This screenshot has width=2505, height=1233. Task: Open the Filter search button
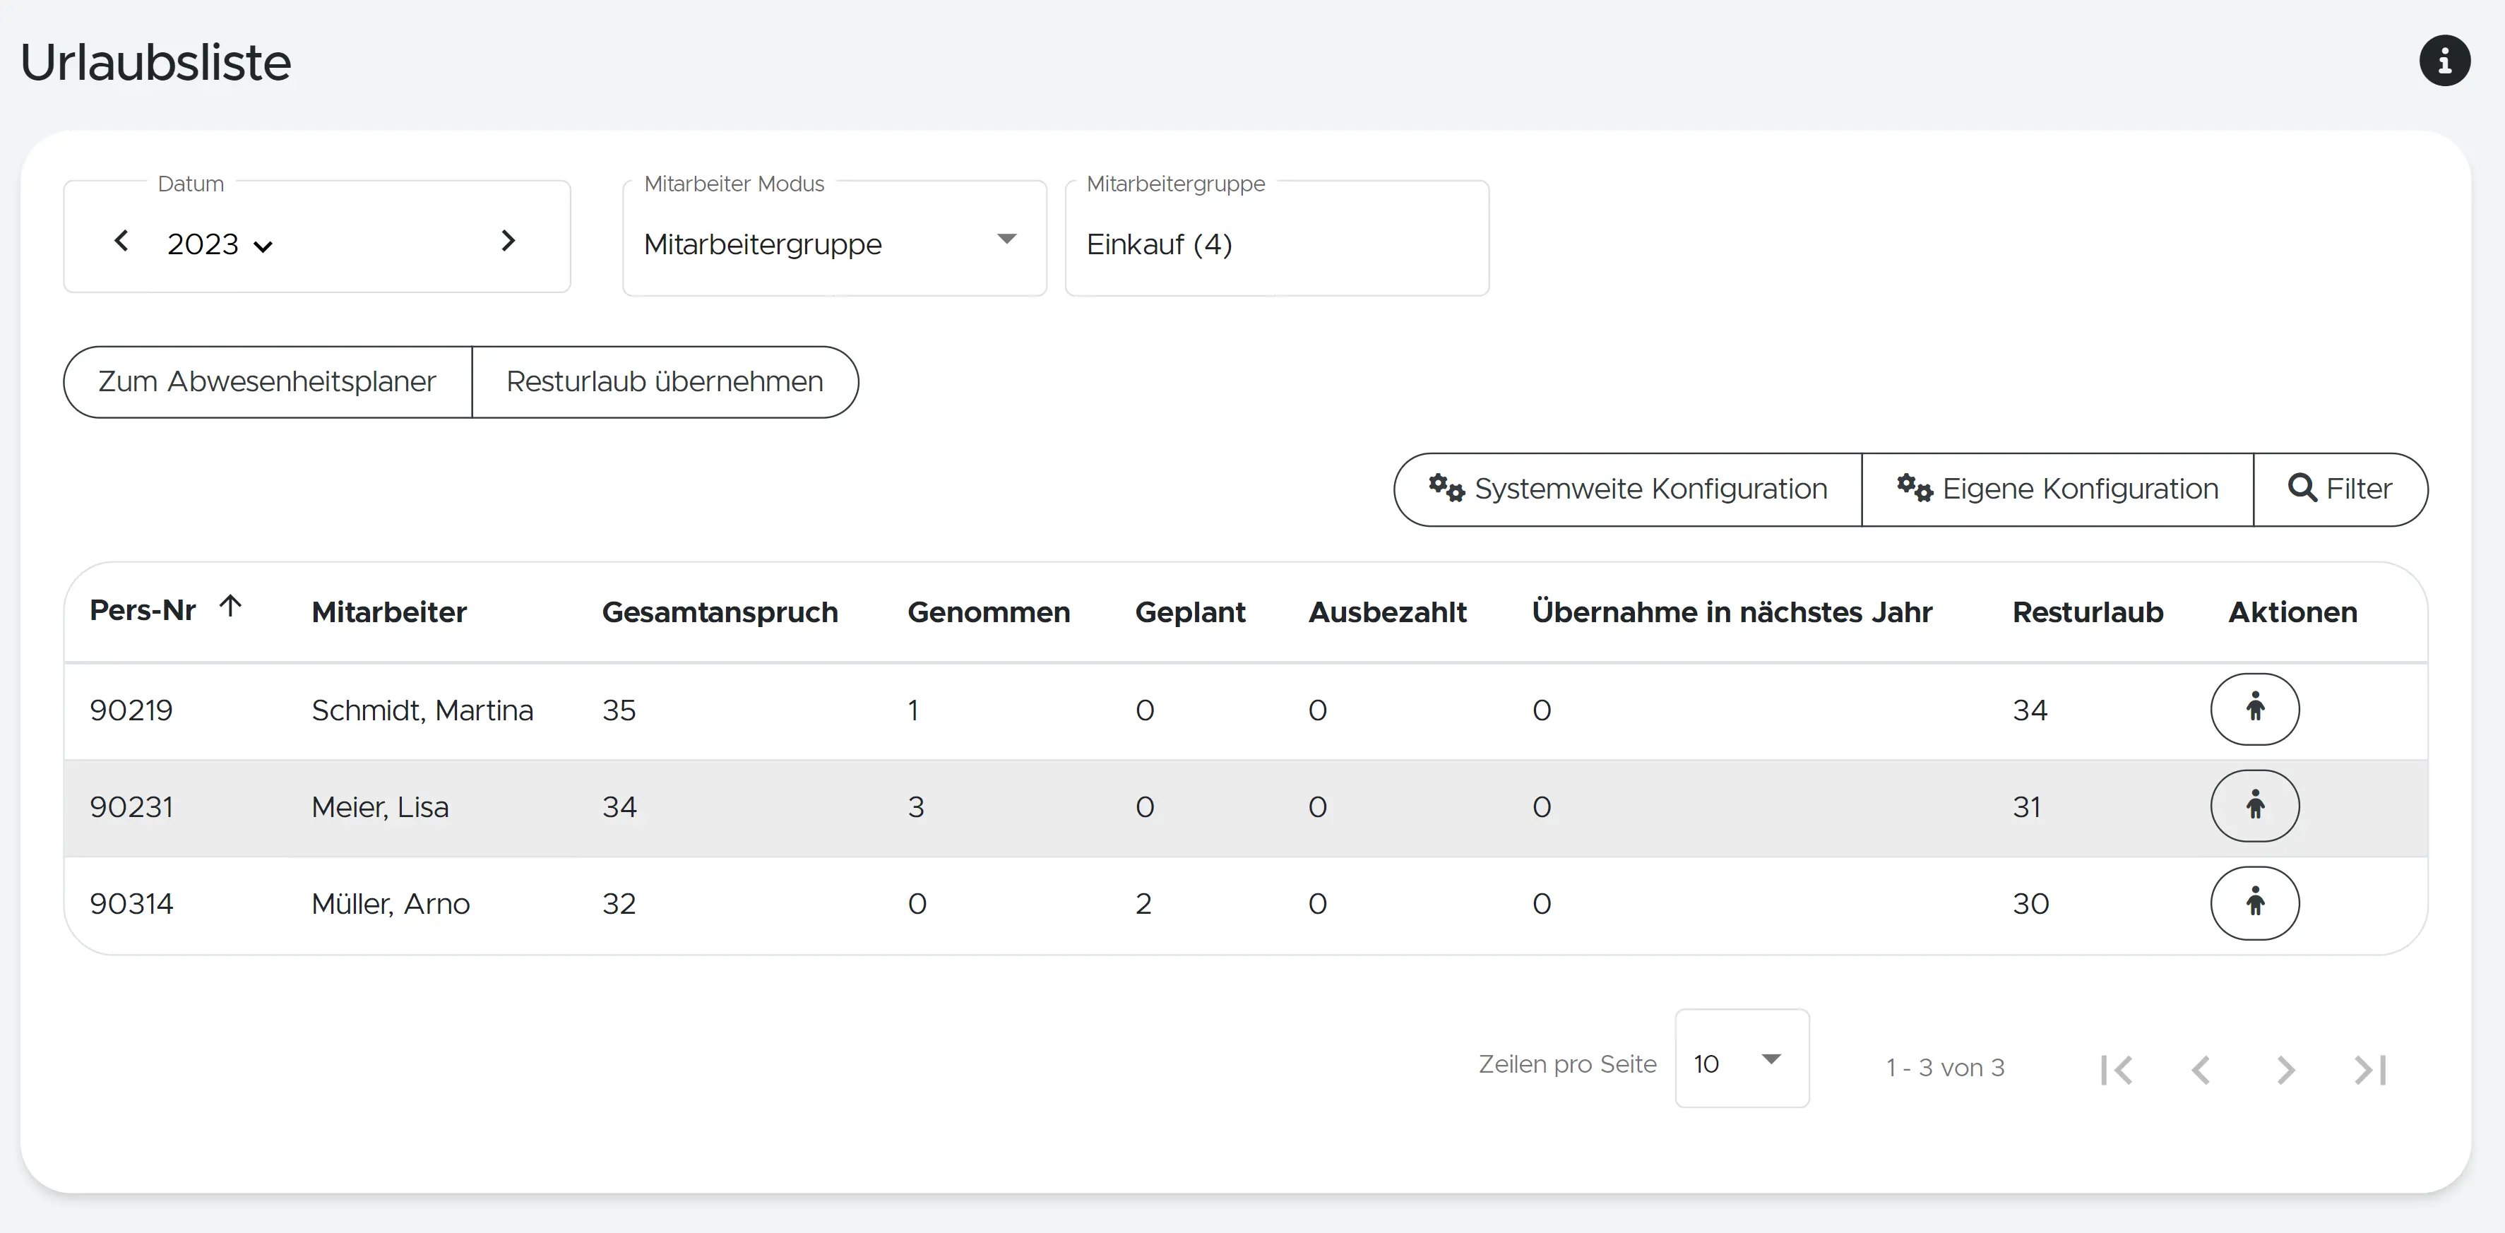coord(2340,489)
